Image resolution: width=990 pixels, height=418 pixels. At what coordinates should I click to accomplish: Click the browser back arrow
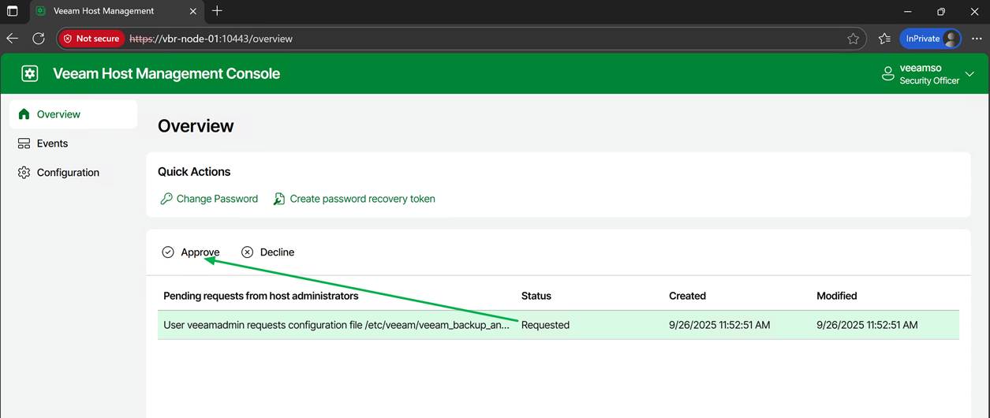(13, 39)
